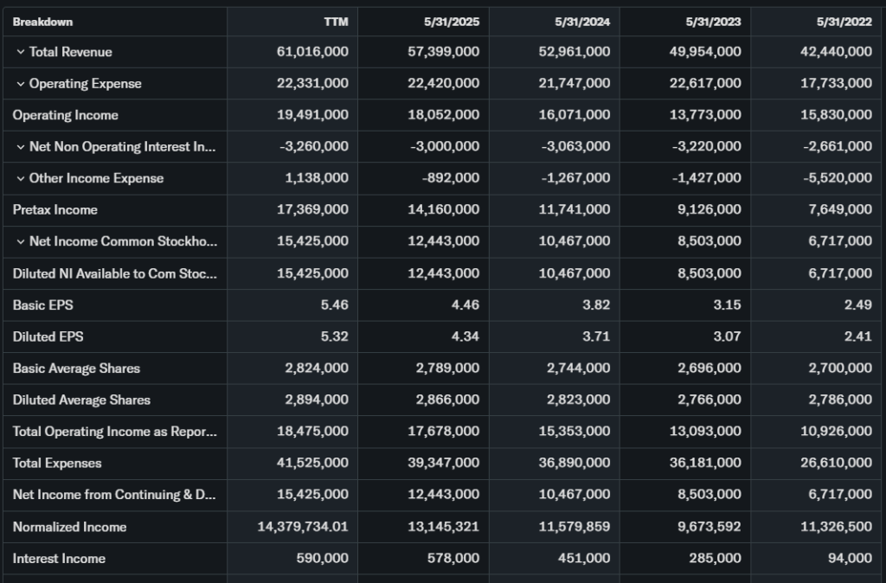Click the Diluted Average Shares row label
This screenshot has height=583, width=886.
[81, 400]
